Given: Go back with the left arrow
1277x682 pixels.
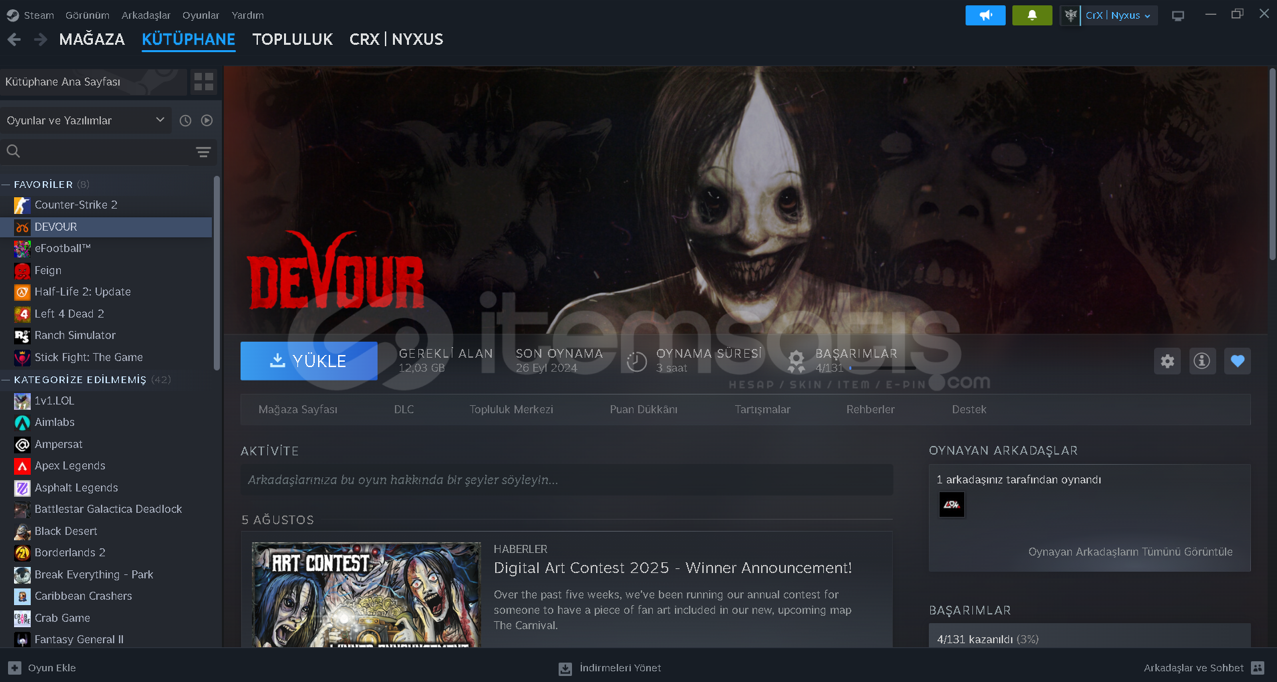Looking at the screenshot, I should click(x=14, y=39).
